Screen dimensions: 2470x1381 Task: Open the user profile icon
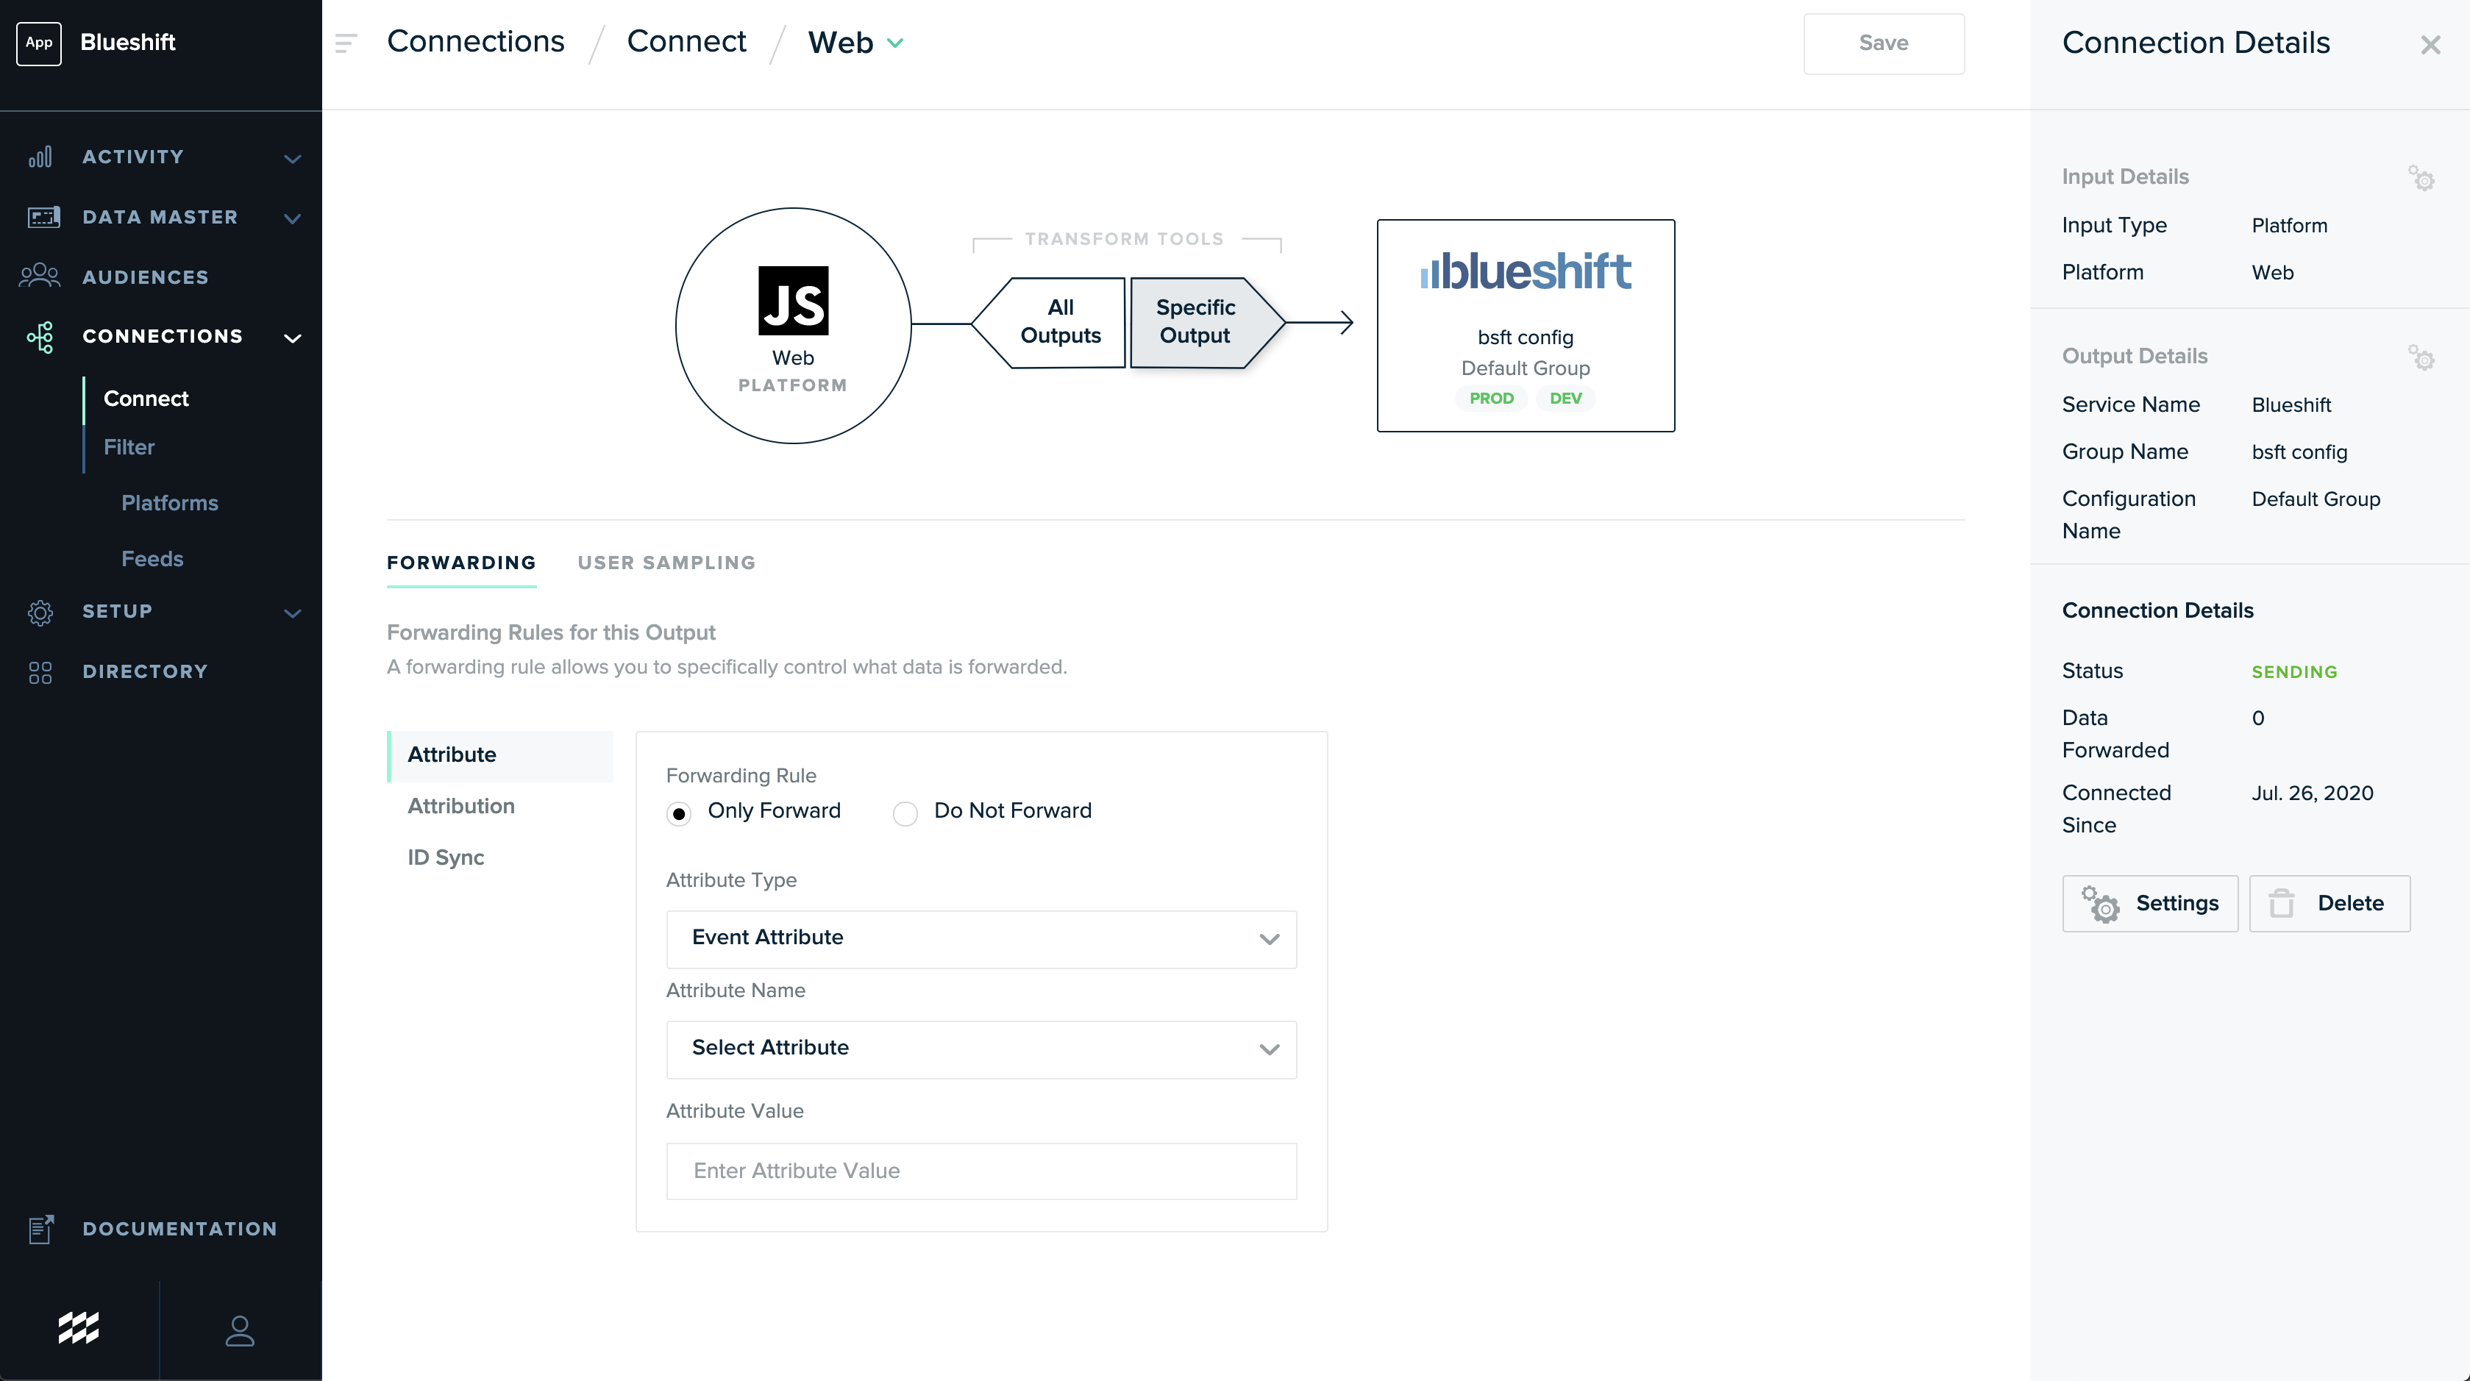(x=240, y=1330)
